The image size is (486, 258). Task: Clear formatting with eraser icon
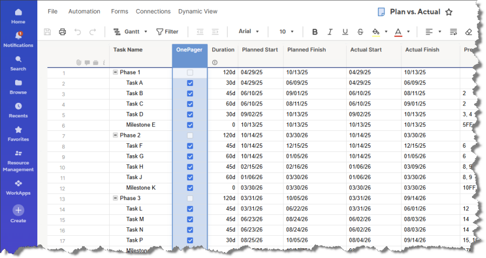click(469, 32)
